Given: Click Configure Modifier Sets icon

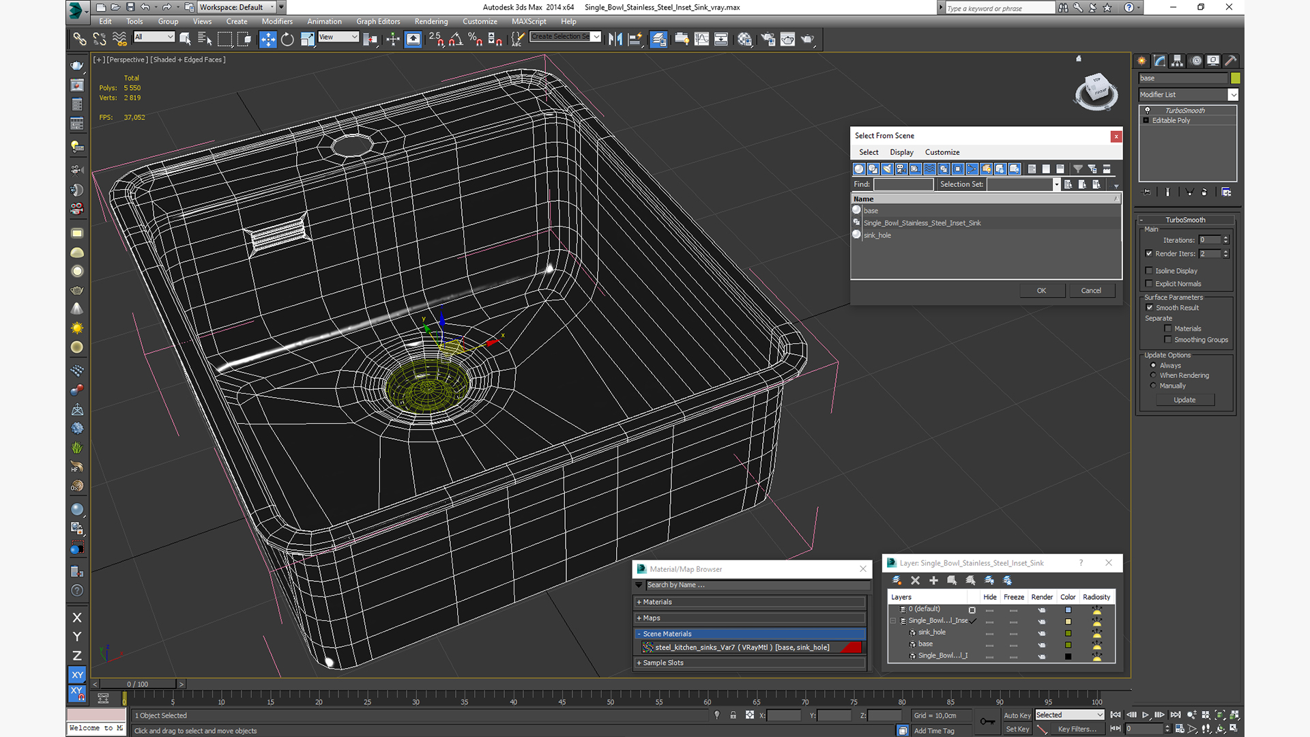Looking at the screenshot, I should coord(1226,192).
